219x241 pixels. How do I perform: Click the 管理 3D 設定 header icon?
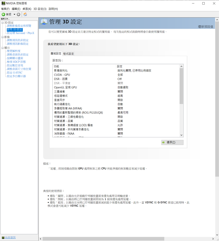(44, 22)
